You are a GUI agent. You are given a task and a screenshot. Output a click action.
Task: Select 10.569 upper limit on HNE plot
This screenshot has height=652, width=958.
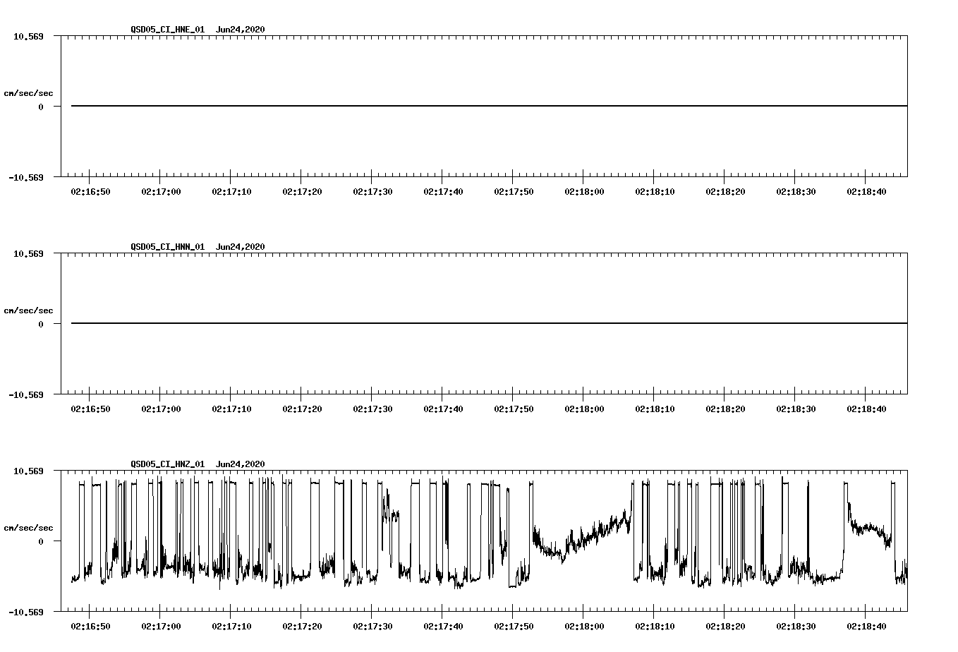[28, 36]
